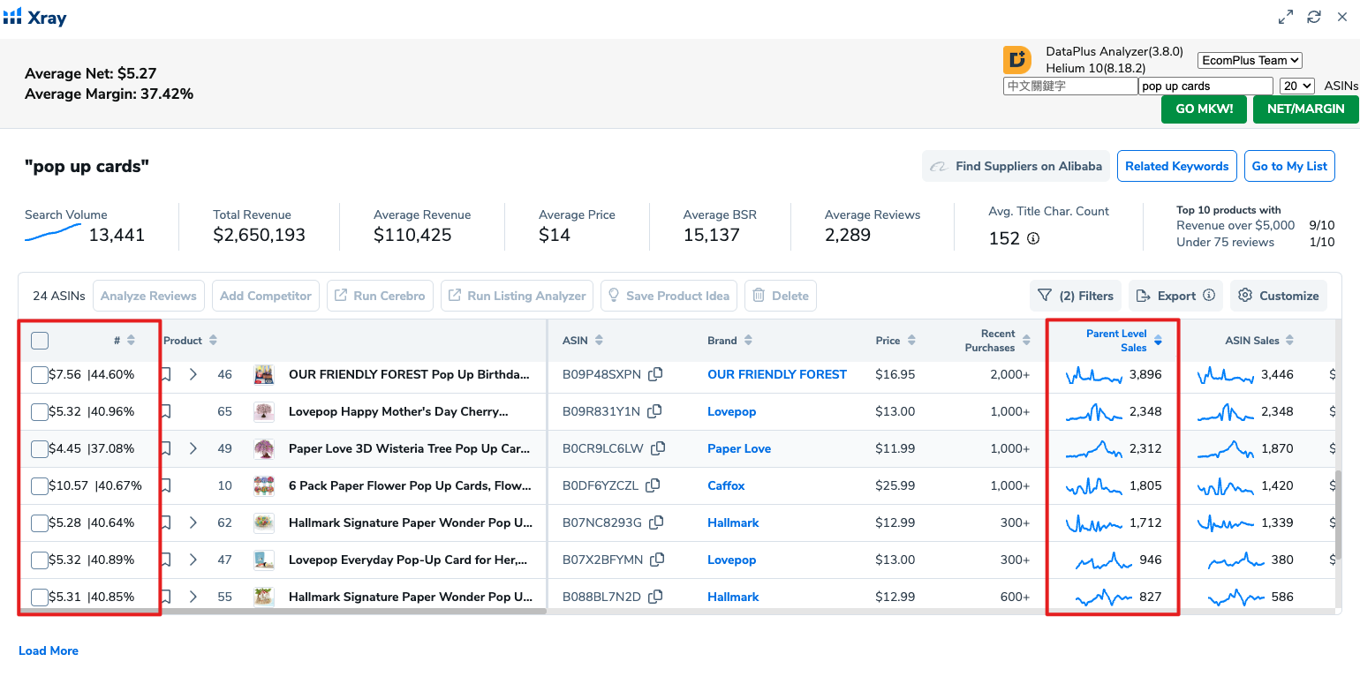Click the Load More link

49,650
